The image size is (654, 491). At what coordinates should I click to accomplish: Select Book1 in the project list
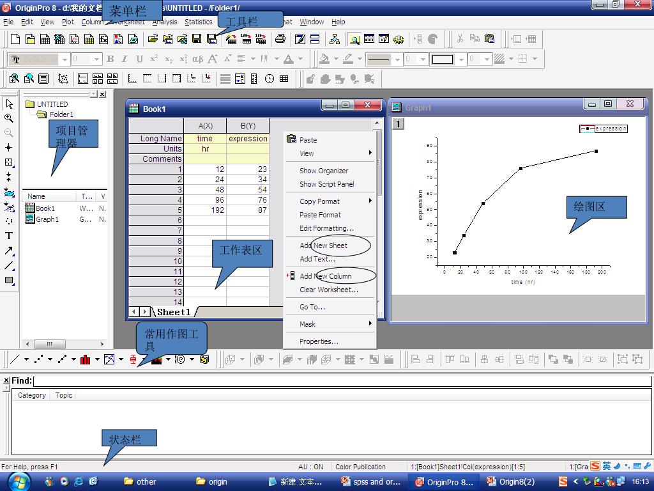click(45, 208)
